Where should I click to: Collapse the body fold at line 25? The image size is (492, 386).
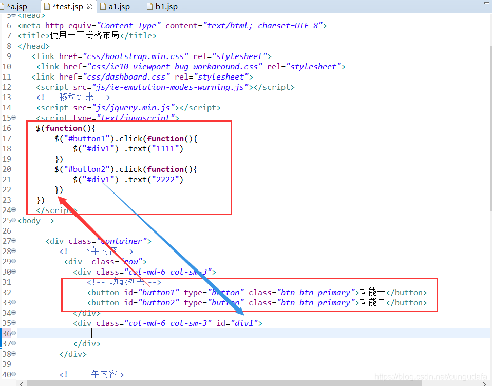point(13,220)
